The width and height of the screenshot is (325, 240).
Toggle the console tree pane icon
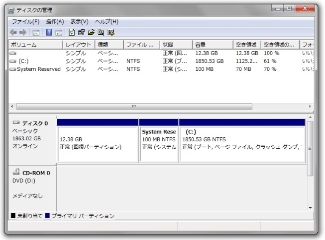(36, 32)
